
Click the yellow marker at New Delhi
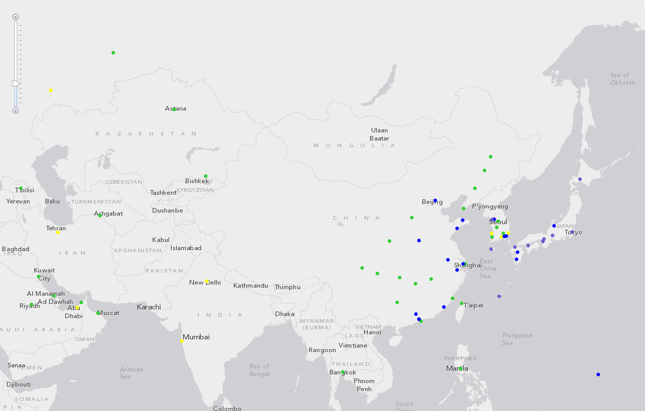click(x=207, y=281)
